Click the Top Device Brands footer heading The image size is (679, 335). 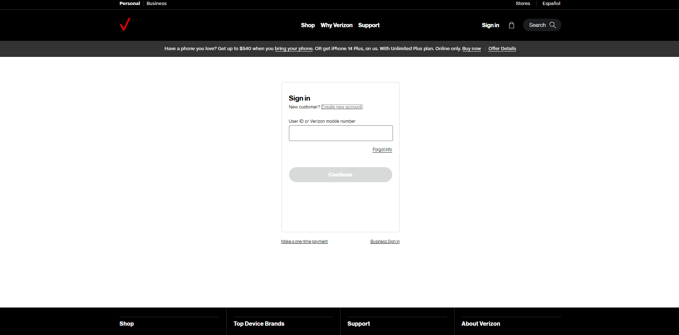tap(259, 324)
